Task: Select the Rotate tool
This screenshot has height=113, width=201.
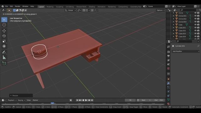Action: pos(4,36)
